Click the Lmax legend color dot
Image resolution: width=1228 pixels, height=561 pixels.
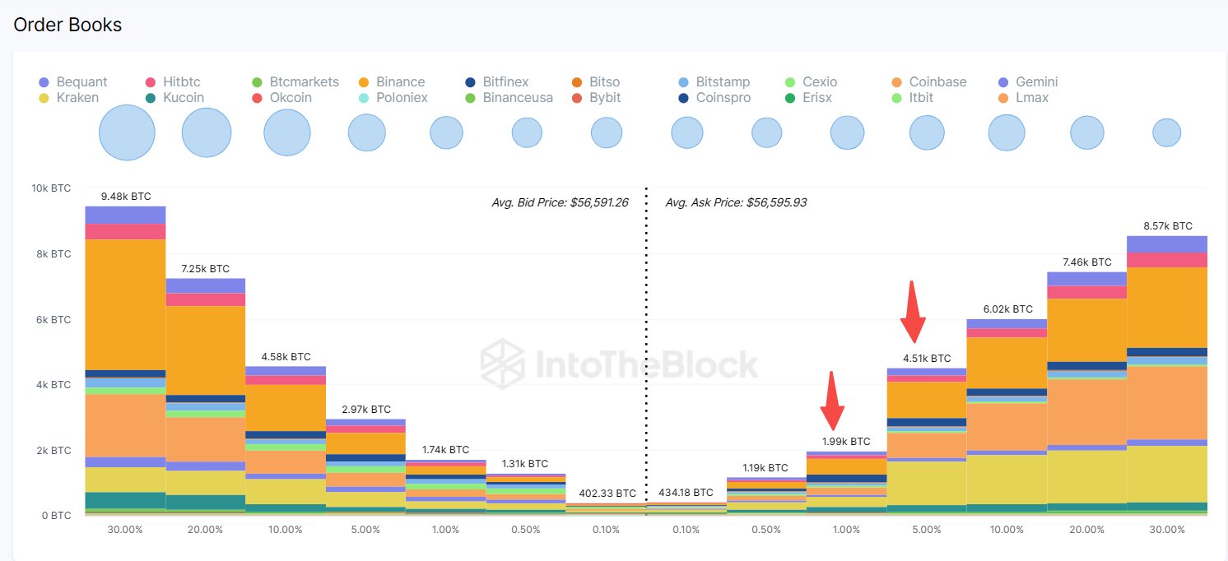point(1002,98)
